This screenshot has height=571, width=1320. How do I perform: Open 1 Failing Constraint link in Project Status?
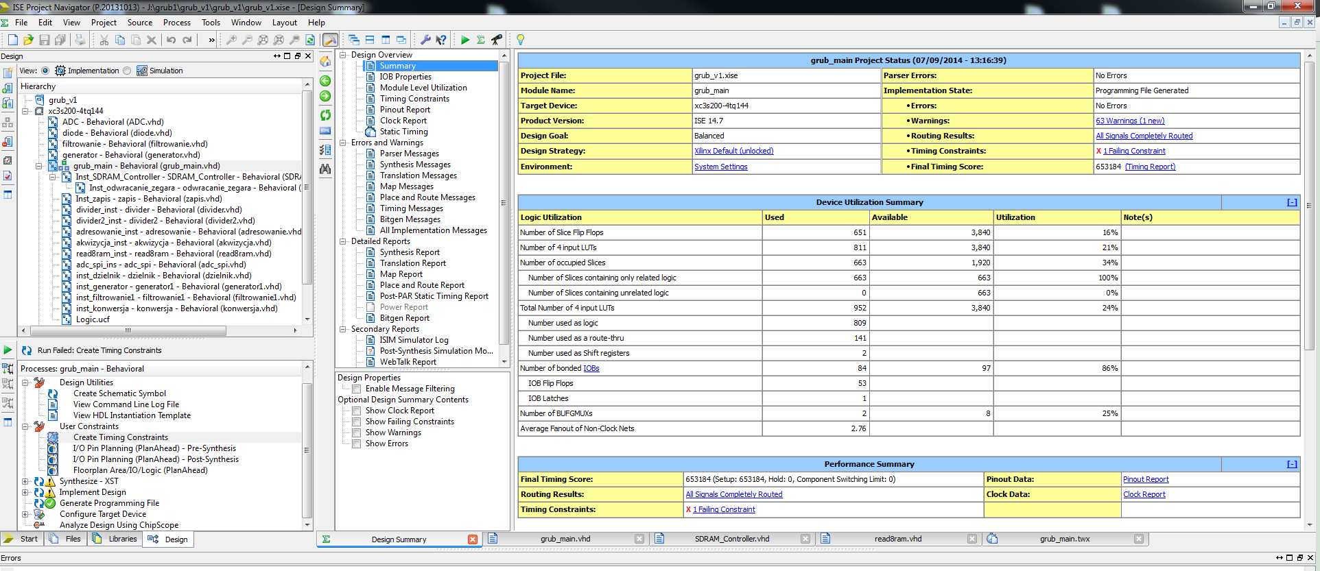point(1134,151)
